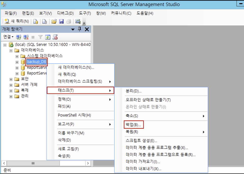The height and width of the screenshot is (174, 244).
Task: Click the Database Engine Query toolbar icon
Action: click(36, 21)
